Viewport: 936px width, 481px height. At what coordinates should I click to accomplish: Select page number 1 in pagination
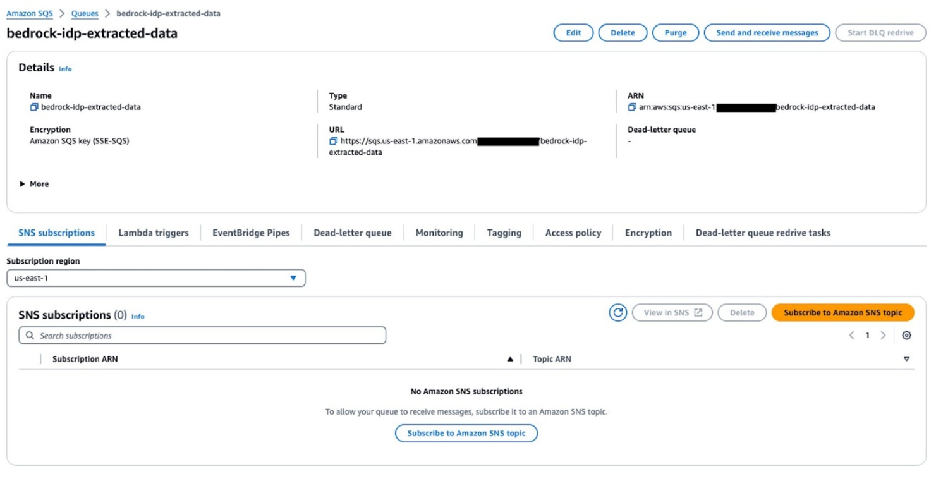868,336
